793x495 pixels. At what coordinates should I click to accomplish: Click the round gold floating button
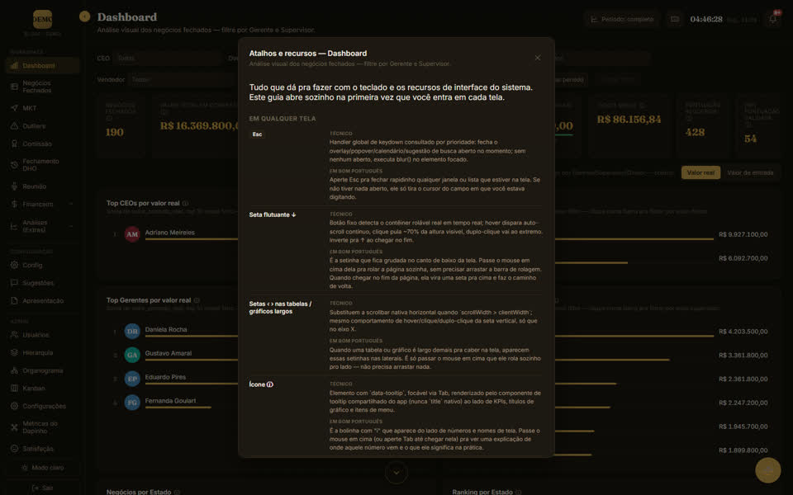(767, 470)
